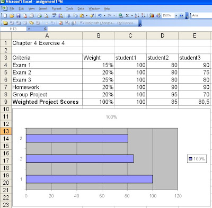Click the fx Insert Function icon

45,29
